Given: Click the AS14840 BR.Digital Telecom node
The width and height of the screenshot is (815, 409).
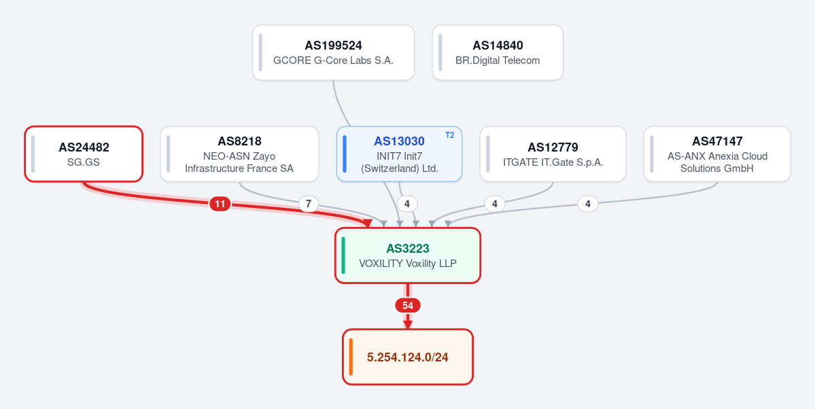Looking at the screenshot, I should point(498,52).
